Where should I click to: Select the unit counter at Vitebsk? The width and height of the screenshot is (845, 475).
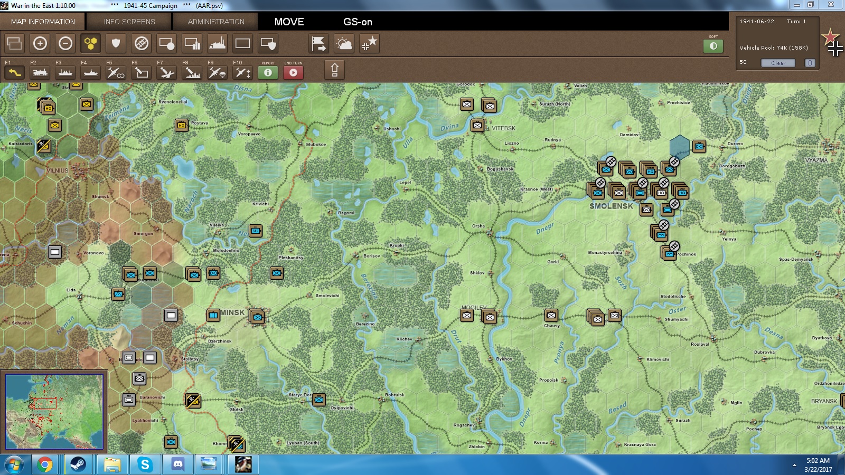coord(477,126)
